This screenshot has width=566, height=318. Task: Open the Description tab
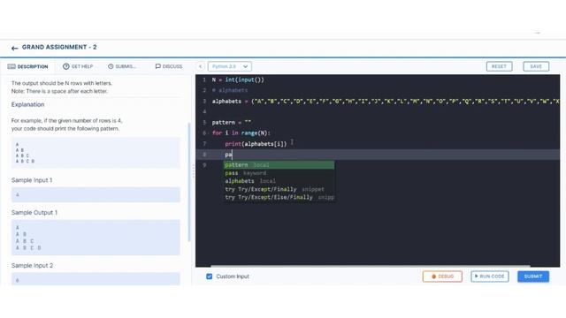pyautogui.click(x=27, y=66)
